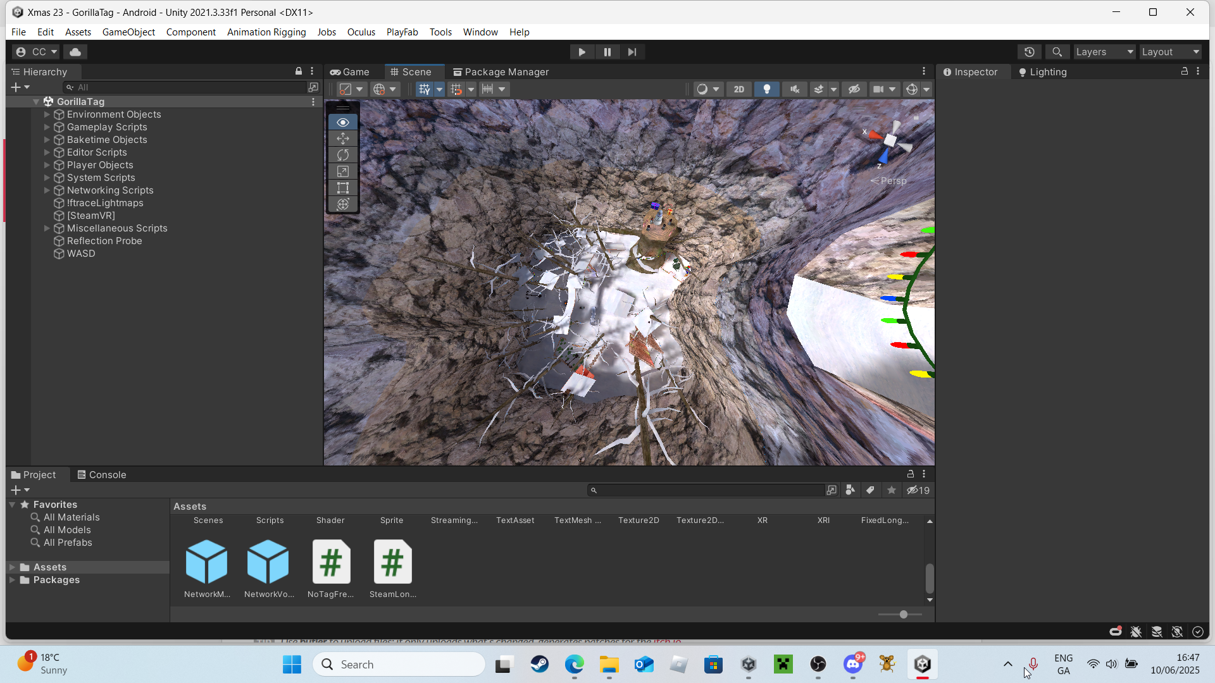Open the Layout dropdown
Screen dimensions: 1215x683
[1170, 52]
